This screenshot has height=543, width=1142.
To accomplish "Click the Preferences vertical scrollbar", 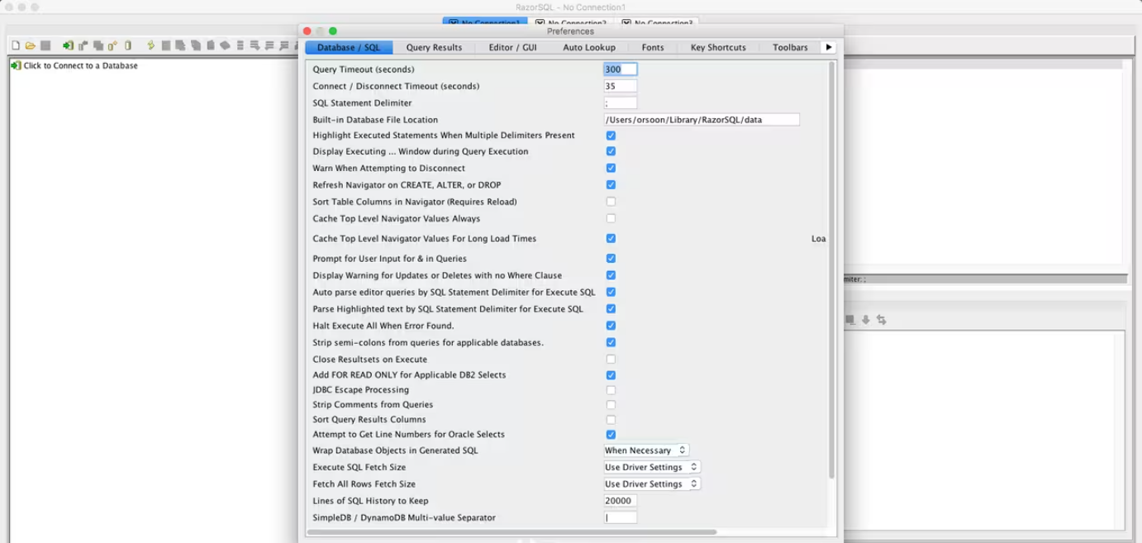I will point(831,269).
